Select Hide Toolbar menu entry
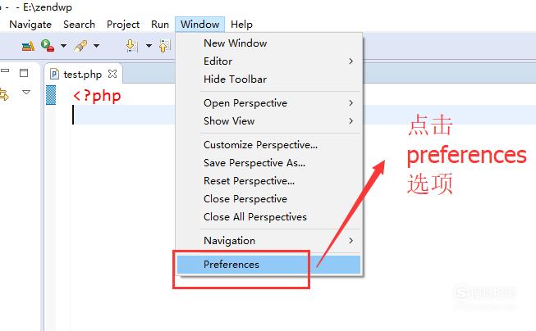 268,79
